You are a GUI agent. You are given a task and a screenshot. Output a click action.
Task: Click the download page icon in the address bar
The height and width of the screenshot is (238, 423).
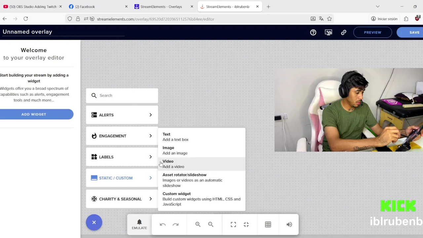pos(313,19)
